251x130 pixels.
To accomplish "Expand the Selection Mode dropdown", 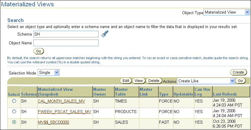I will point(49,72).
